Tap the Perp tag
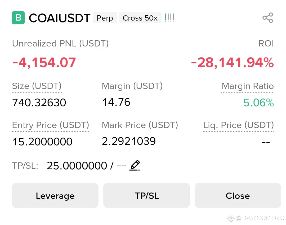The height and width of the screenshot is (225, 286). (x=105, y=18)
